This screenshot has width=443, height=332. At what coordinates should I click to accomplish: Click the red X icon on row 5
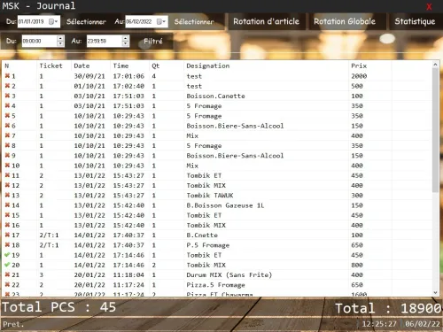point(7,116)
